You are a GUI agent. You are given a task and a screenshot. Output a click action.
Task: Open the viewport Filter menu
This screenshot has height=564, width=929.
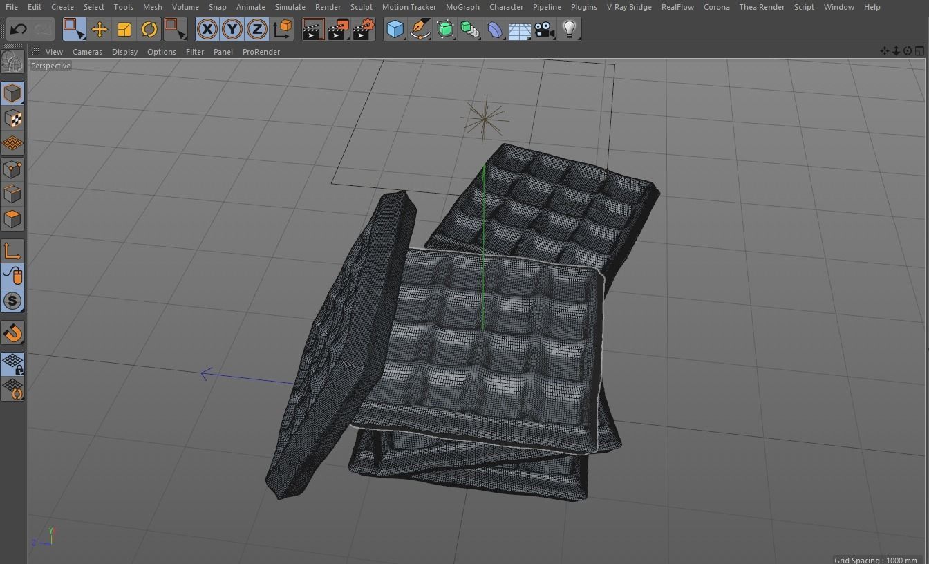195,52
